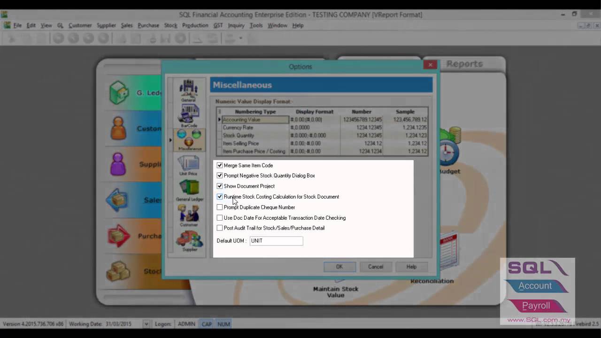Open Customer section in Options sidebar
601x338 pixels.
point(188,216)
